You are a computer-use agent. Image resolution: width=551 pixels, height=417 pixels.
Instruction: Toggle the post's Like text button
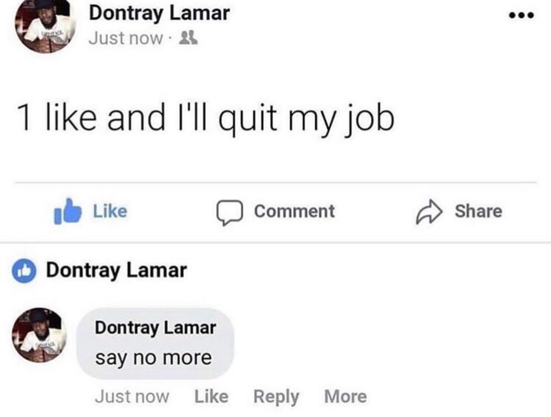(x=110, y=211)
